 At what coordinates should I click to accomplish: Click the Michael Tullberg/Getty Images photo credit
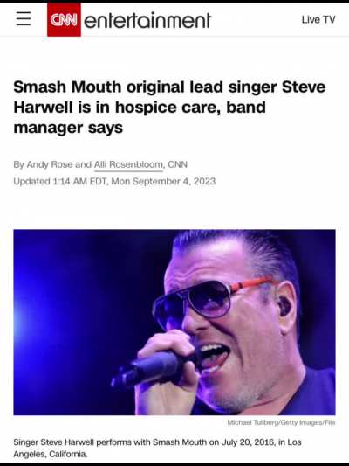(281, 422)
